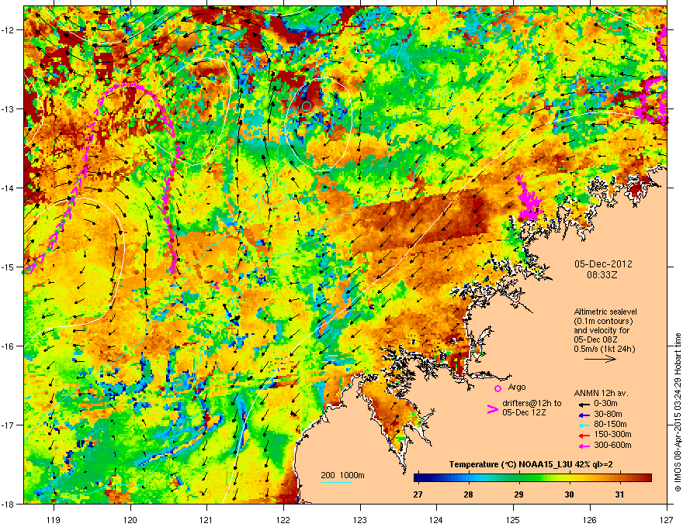
Task: Click the black 0-30m ANMN arrow symbol
Action: pyautogui.click(x=584, y=404)
